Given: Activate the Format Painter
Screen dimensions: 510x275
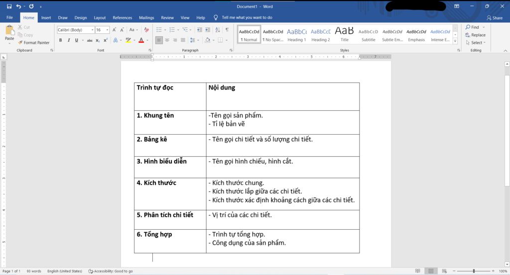Looking at the screenshot, I should 34,43.
